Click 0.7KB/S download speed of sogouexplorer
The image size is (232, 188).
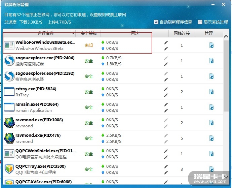114,58
